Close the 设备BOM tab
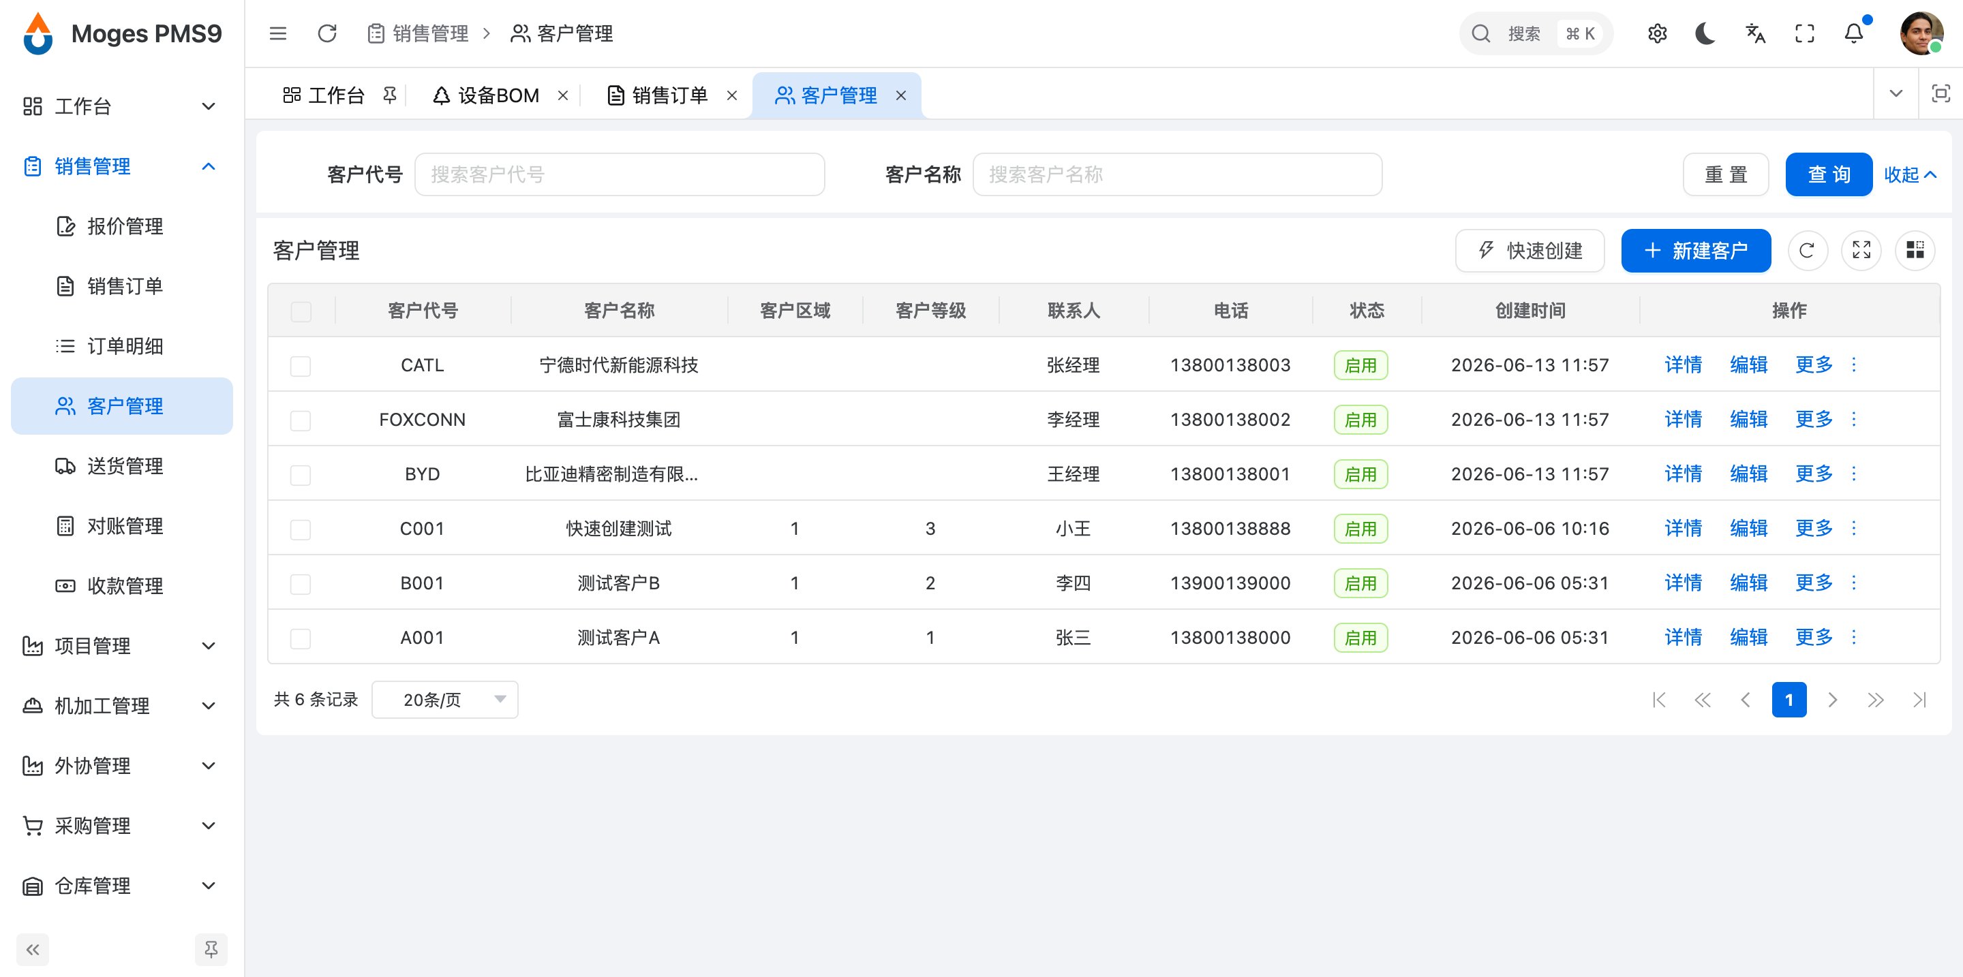 click(x=563, y=95)
